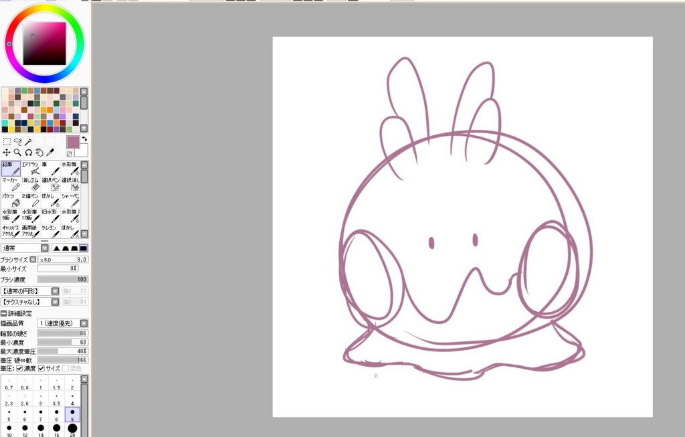
Task: Click the 最大濃度筆圧 40% slider
Action: 63,351
